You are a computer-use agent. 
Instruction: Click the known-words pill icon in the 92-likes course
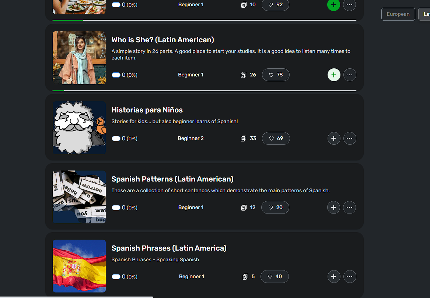click(x=116, y=5)
